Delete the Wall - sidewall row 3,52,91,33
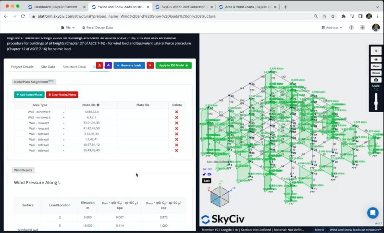Screen dimensions: 384x233 pyautogui.click(x=176, y=134)
